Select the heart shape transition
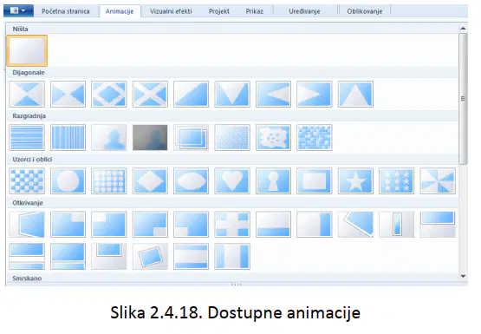Viewport: 481px width, 334px height. (232, 180)
